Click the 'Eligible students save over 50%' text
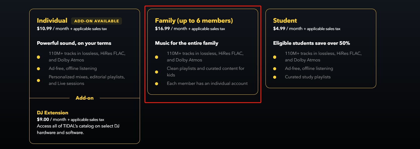The image size is (420, 149). click(311, 43)
